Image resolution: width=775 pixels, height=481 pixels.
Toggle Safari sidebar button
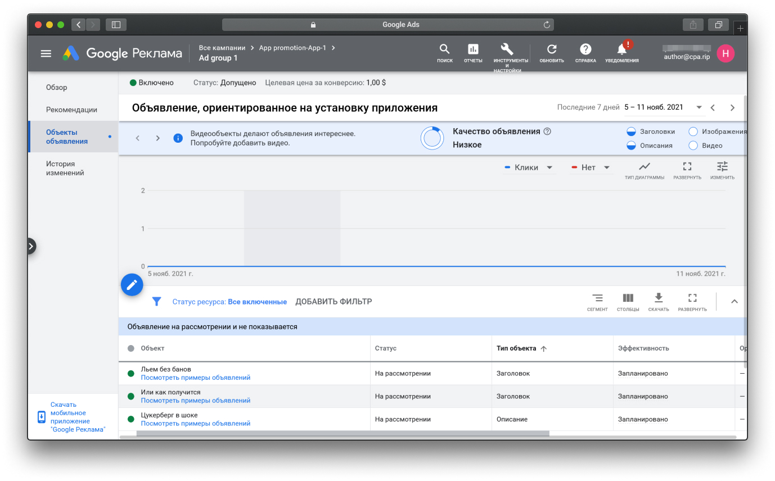(116, 25)
